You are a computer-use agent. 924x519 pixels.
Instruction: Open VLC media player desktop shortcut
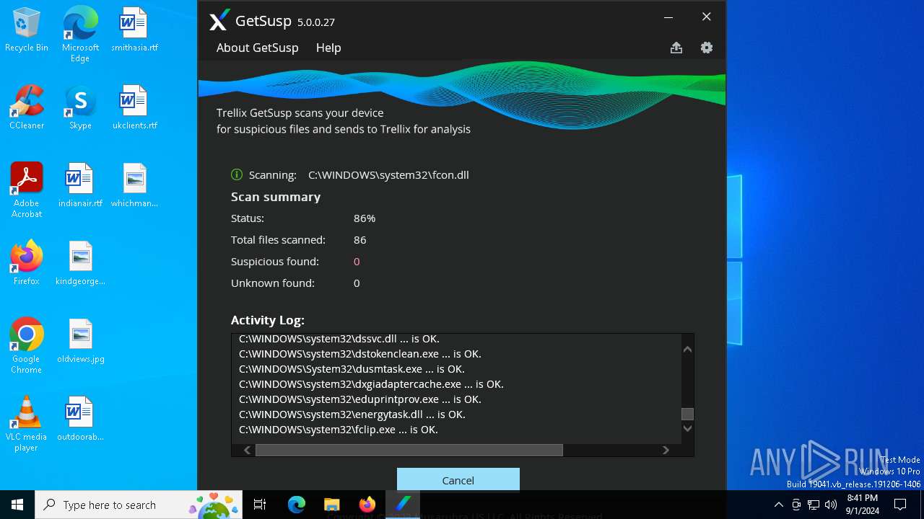(x=27, y=423)
